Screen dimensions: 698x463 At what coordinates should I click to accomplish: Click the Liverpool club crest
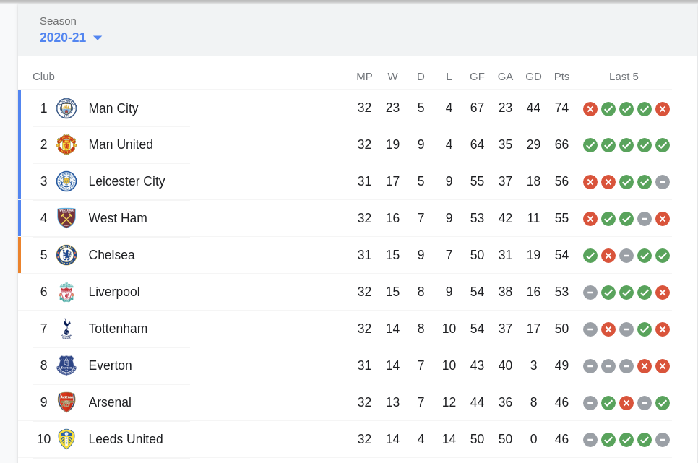(66, 292)
